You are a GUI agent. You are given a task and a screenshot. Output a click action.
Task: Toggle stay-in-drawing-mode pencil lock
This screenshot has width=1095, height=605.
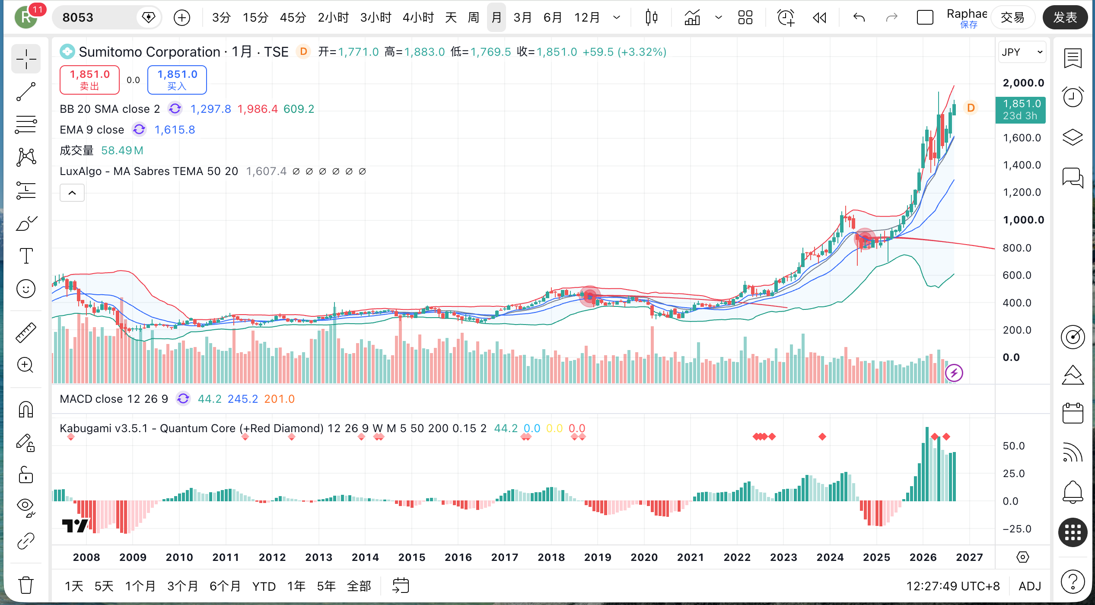coord(26,443)
